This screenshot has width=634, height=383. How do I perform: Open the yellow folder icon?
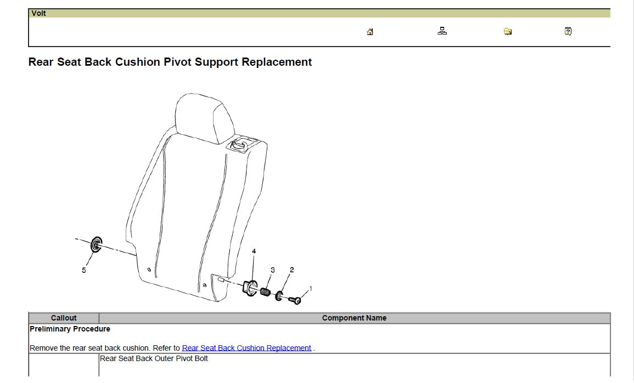pos(507,31)
